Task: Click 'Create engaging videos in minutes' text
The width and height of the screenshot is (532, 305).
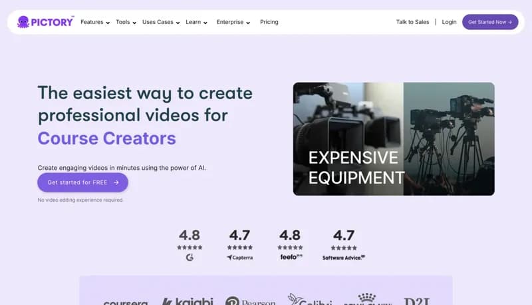Action: (122, 168)
